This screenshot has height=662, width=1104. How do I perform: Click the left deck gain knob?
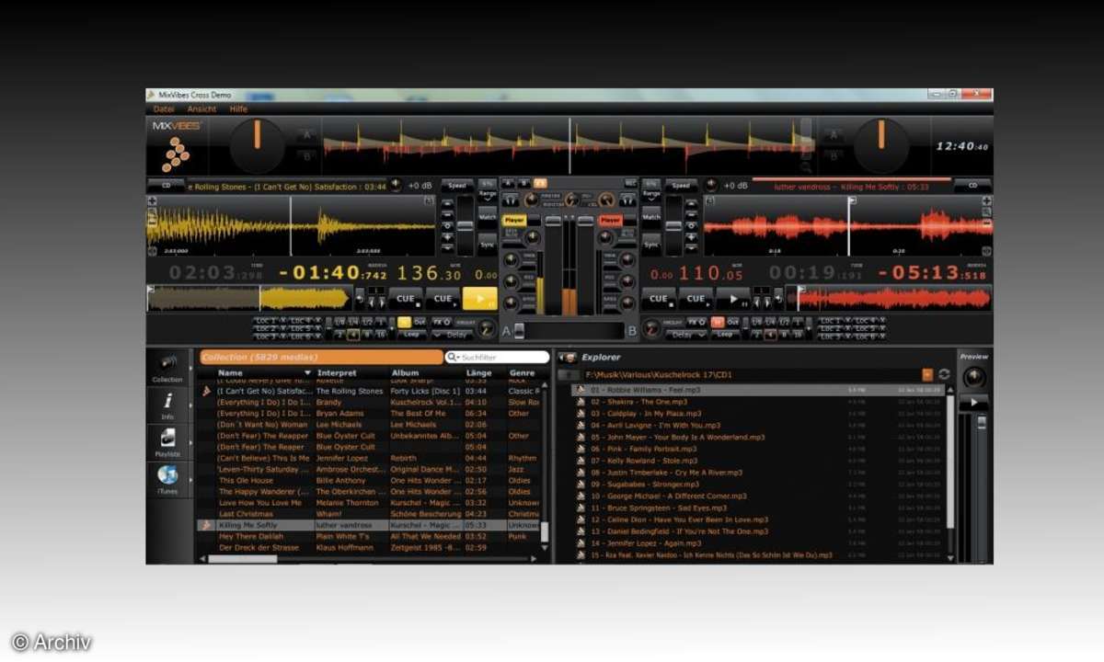[396, 185]
